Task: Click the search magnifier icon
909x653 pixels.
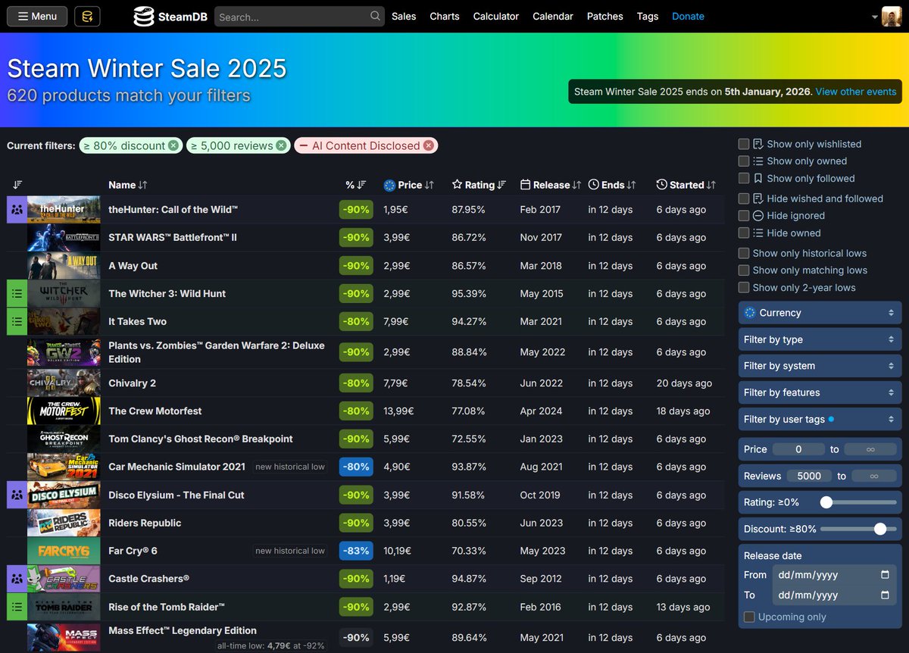Action: pyautogui.click(x=376, y=16)
